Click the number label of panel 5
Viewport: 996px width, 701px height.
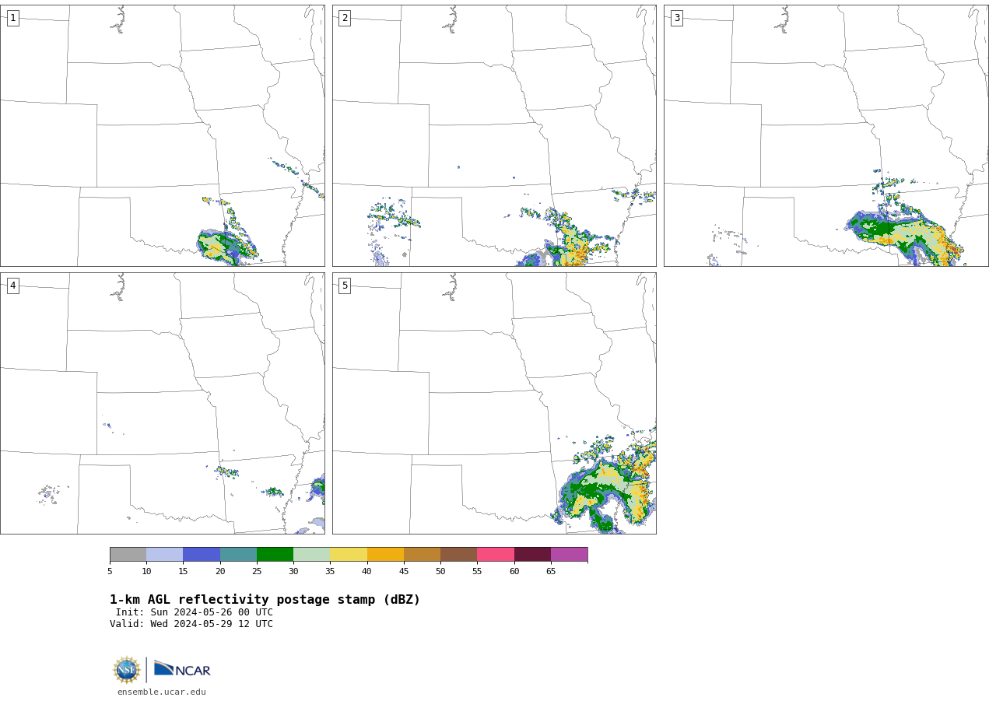(x=345, y=286)
